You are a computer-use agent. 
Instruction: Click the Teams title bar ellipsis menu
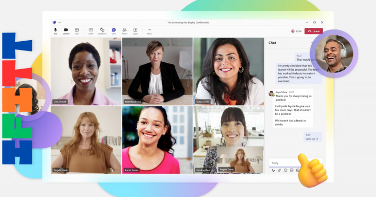tap(60, 22)
